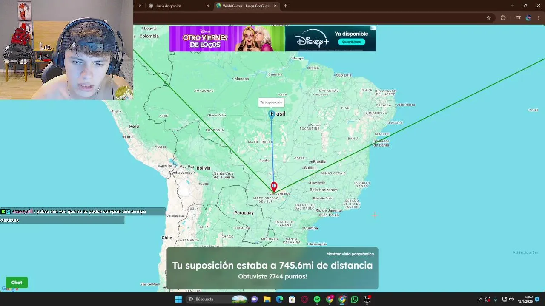Open the Chrome profile avatar
This screenshot has height=306, width=545.
point(528,18)
